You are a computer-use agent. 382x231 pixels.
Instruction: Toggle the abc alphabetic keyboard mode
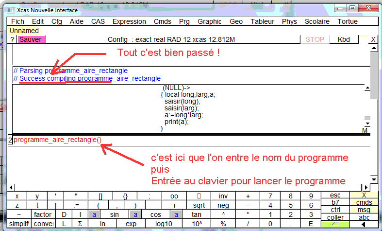tap(364, 217)
